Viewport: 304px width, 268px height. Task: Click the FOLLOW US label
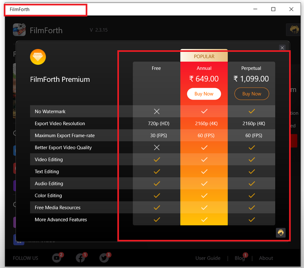(x=25, y=258)
